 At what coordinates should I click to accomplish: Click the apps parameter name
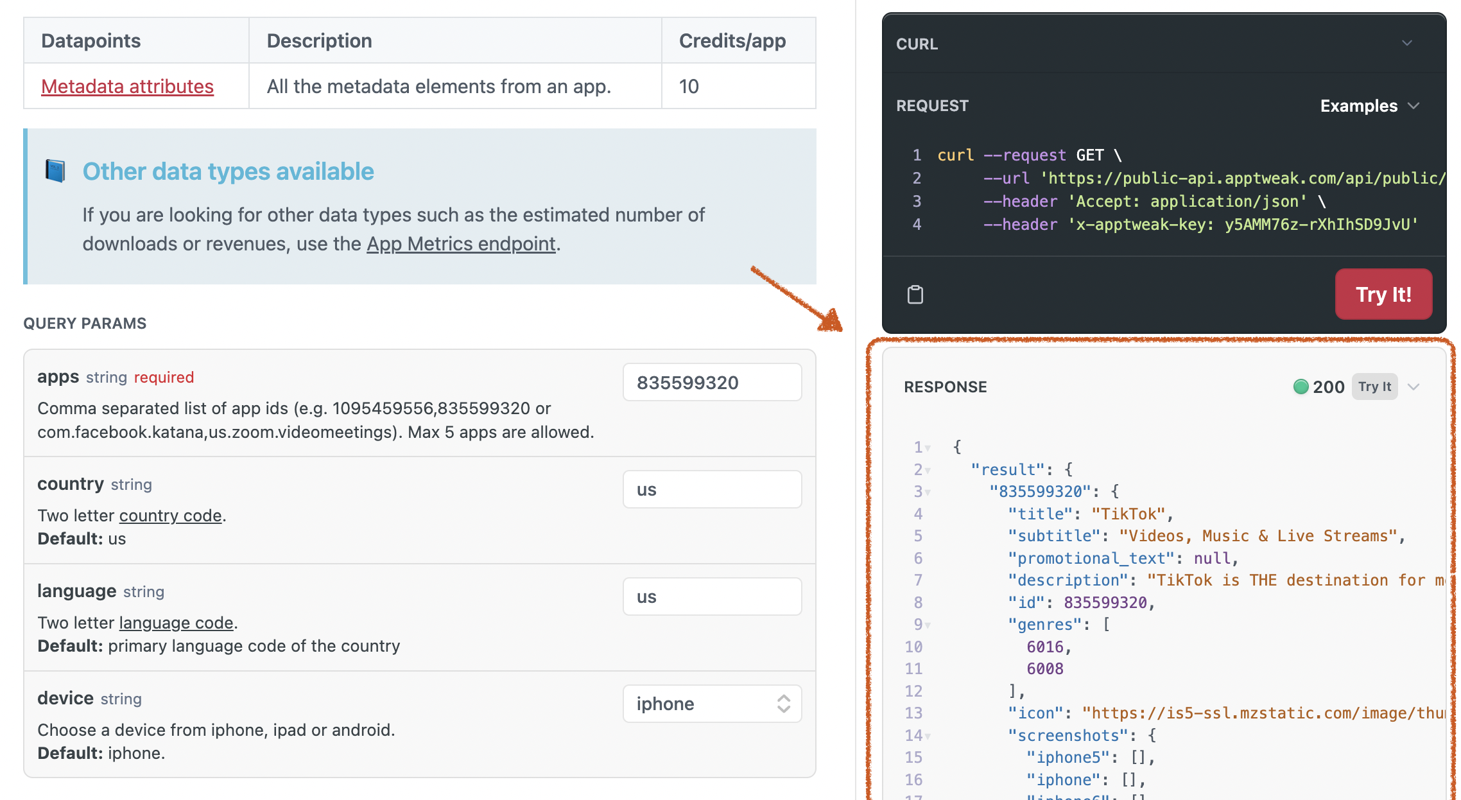coord(58,377)
